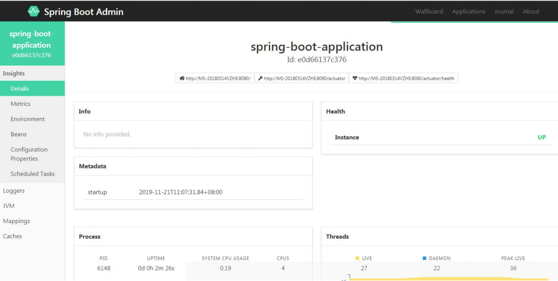Click the Spring Boot Admin logo icon
The image size is (558, 281).
(33, 12)
